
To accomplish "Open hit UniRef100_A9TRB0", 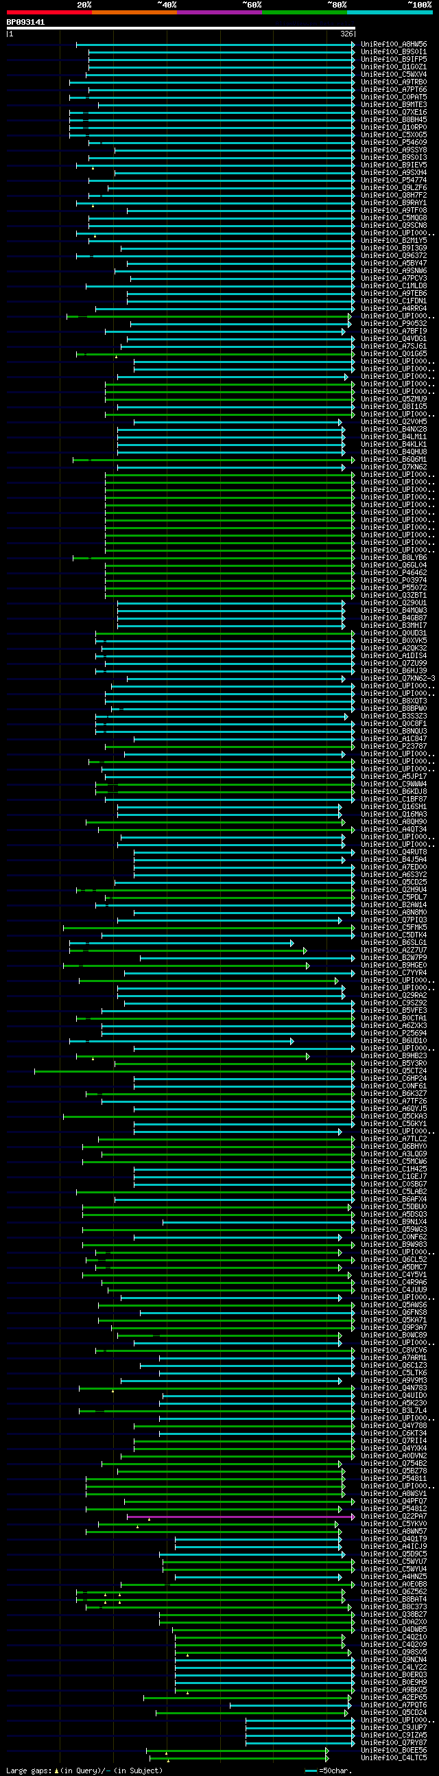I will [x=394, y=82].
